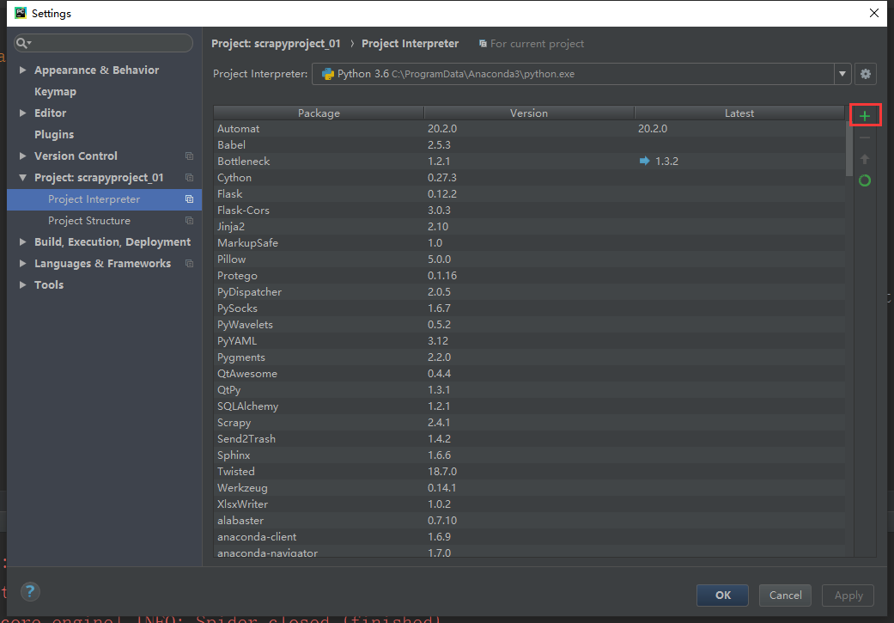The height and width of the screenshot is (623, 894).
Task: Click project-level icon beside Languages & Frameworks
Action: (x=189, y=264)
